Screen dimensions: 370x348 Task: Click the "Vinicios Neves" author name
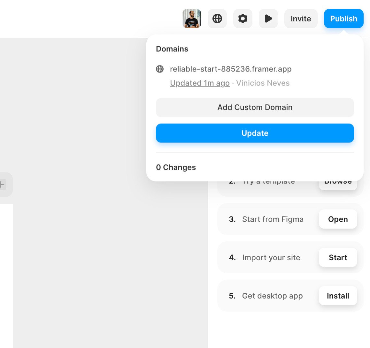tap(263, 83)
